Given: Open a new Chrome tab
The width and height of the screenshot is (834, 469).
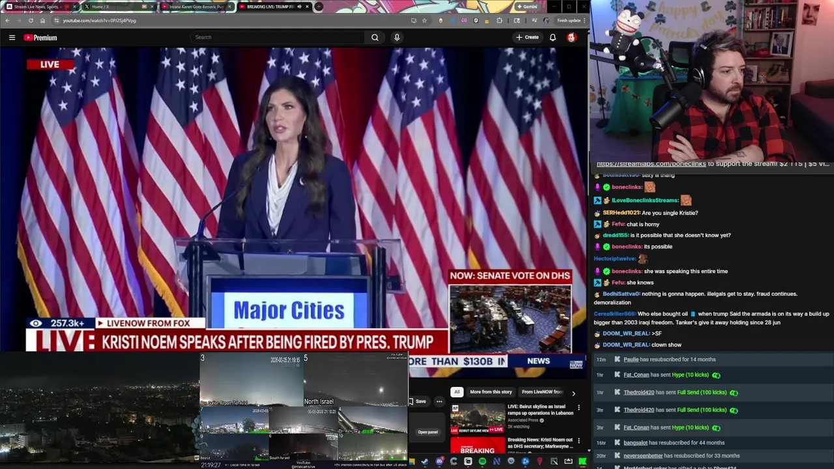Looking at the screenshot, I should [319, 7].
